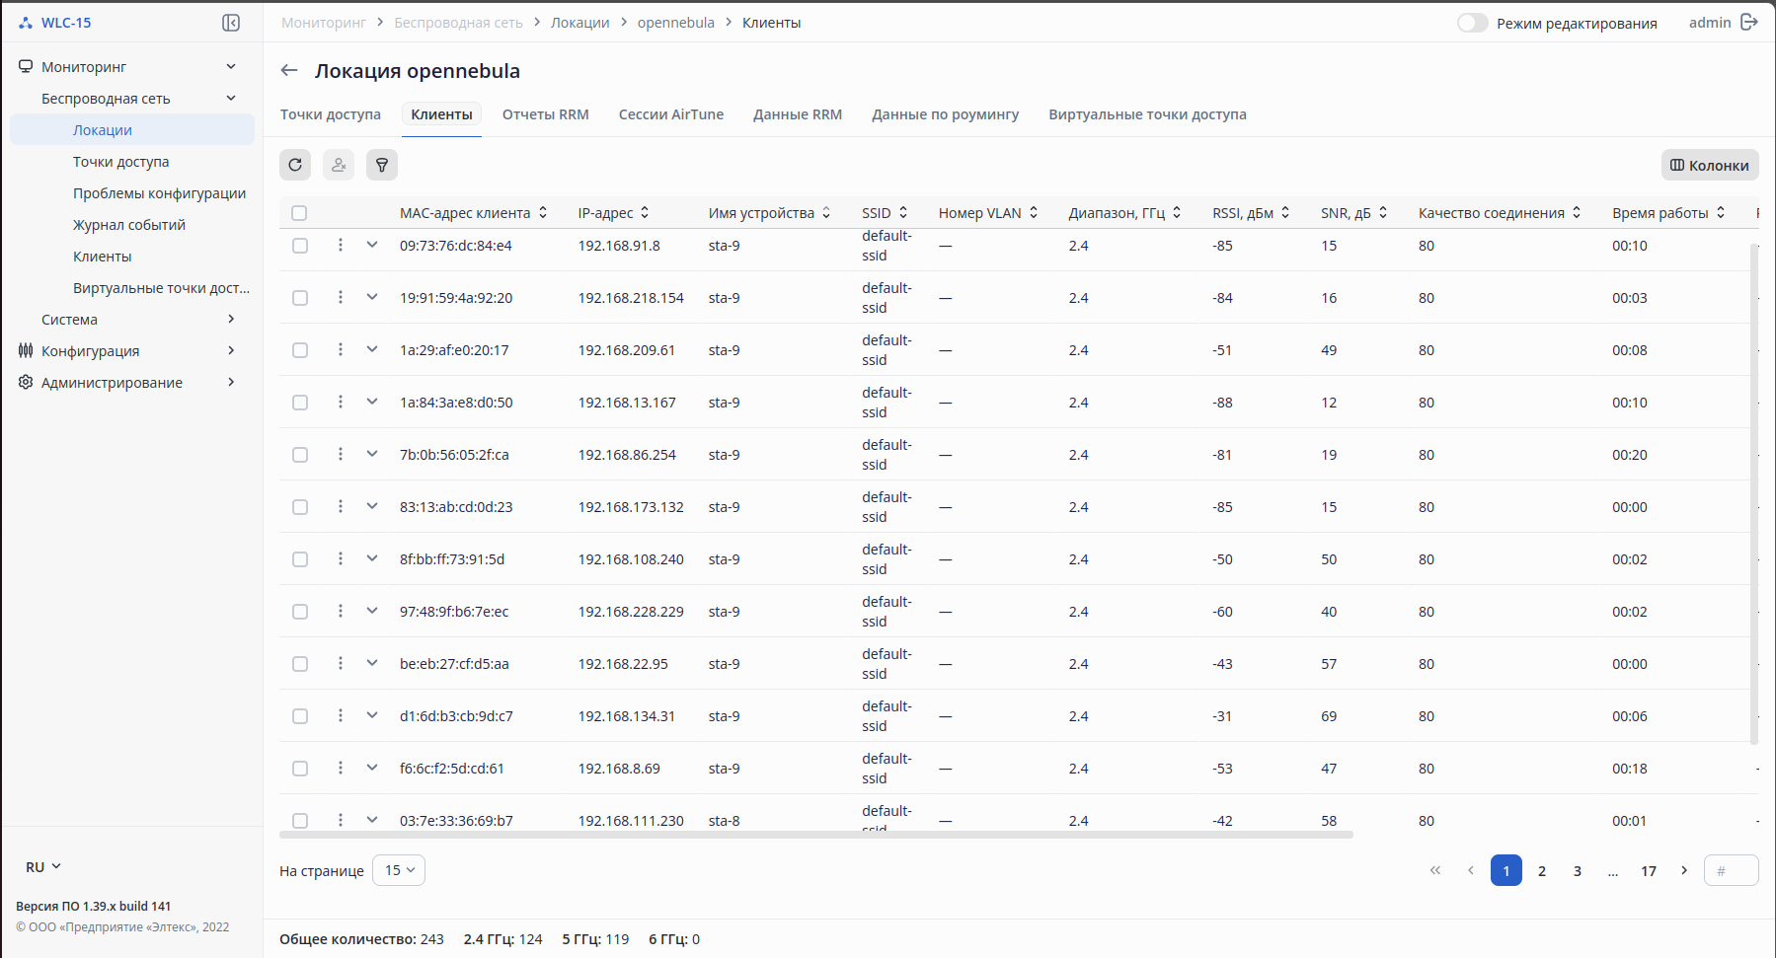1776x958 pixels.
Task: Open row menu for 7b:0b:56:05:2f:ca
Action: click(341, 454)
